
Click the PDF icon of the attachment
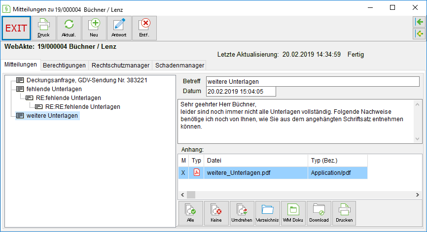coord(196,172)
